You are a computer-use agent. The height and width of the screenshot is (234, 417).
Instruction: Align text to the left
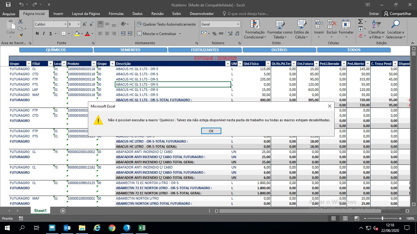point(100,34)
